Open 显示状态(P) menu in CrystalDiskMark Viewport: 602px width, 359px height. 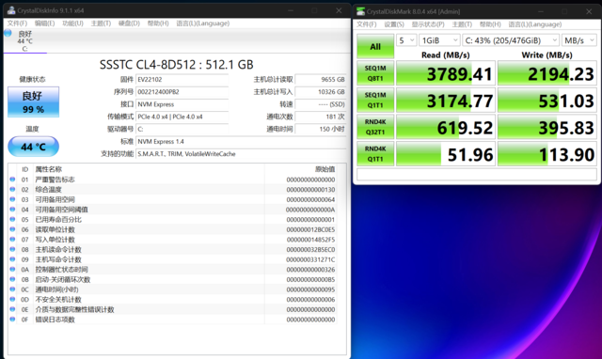(428, 24)
